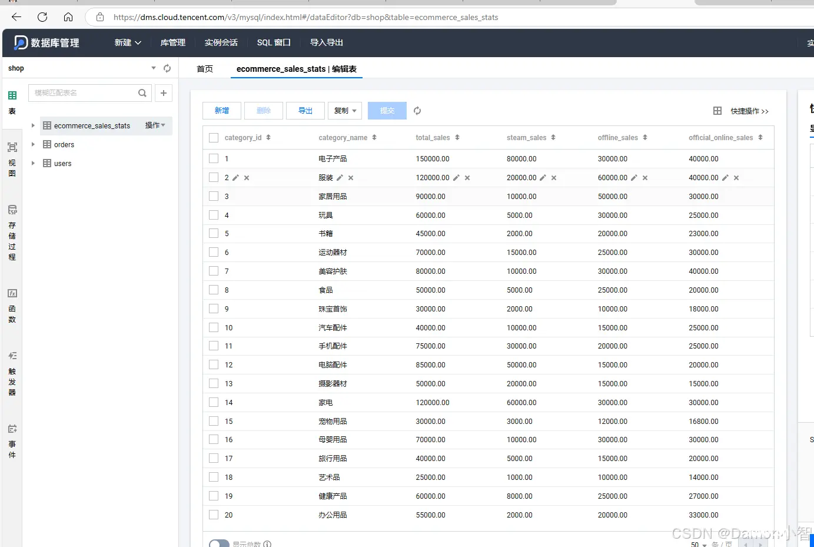The width and height of the screenshot is (814, 547).
Task: Expand the users table tree node
Action: [x=33, y=164]
